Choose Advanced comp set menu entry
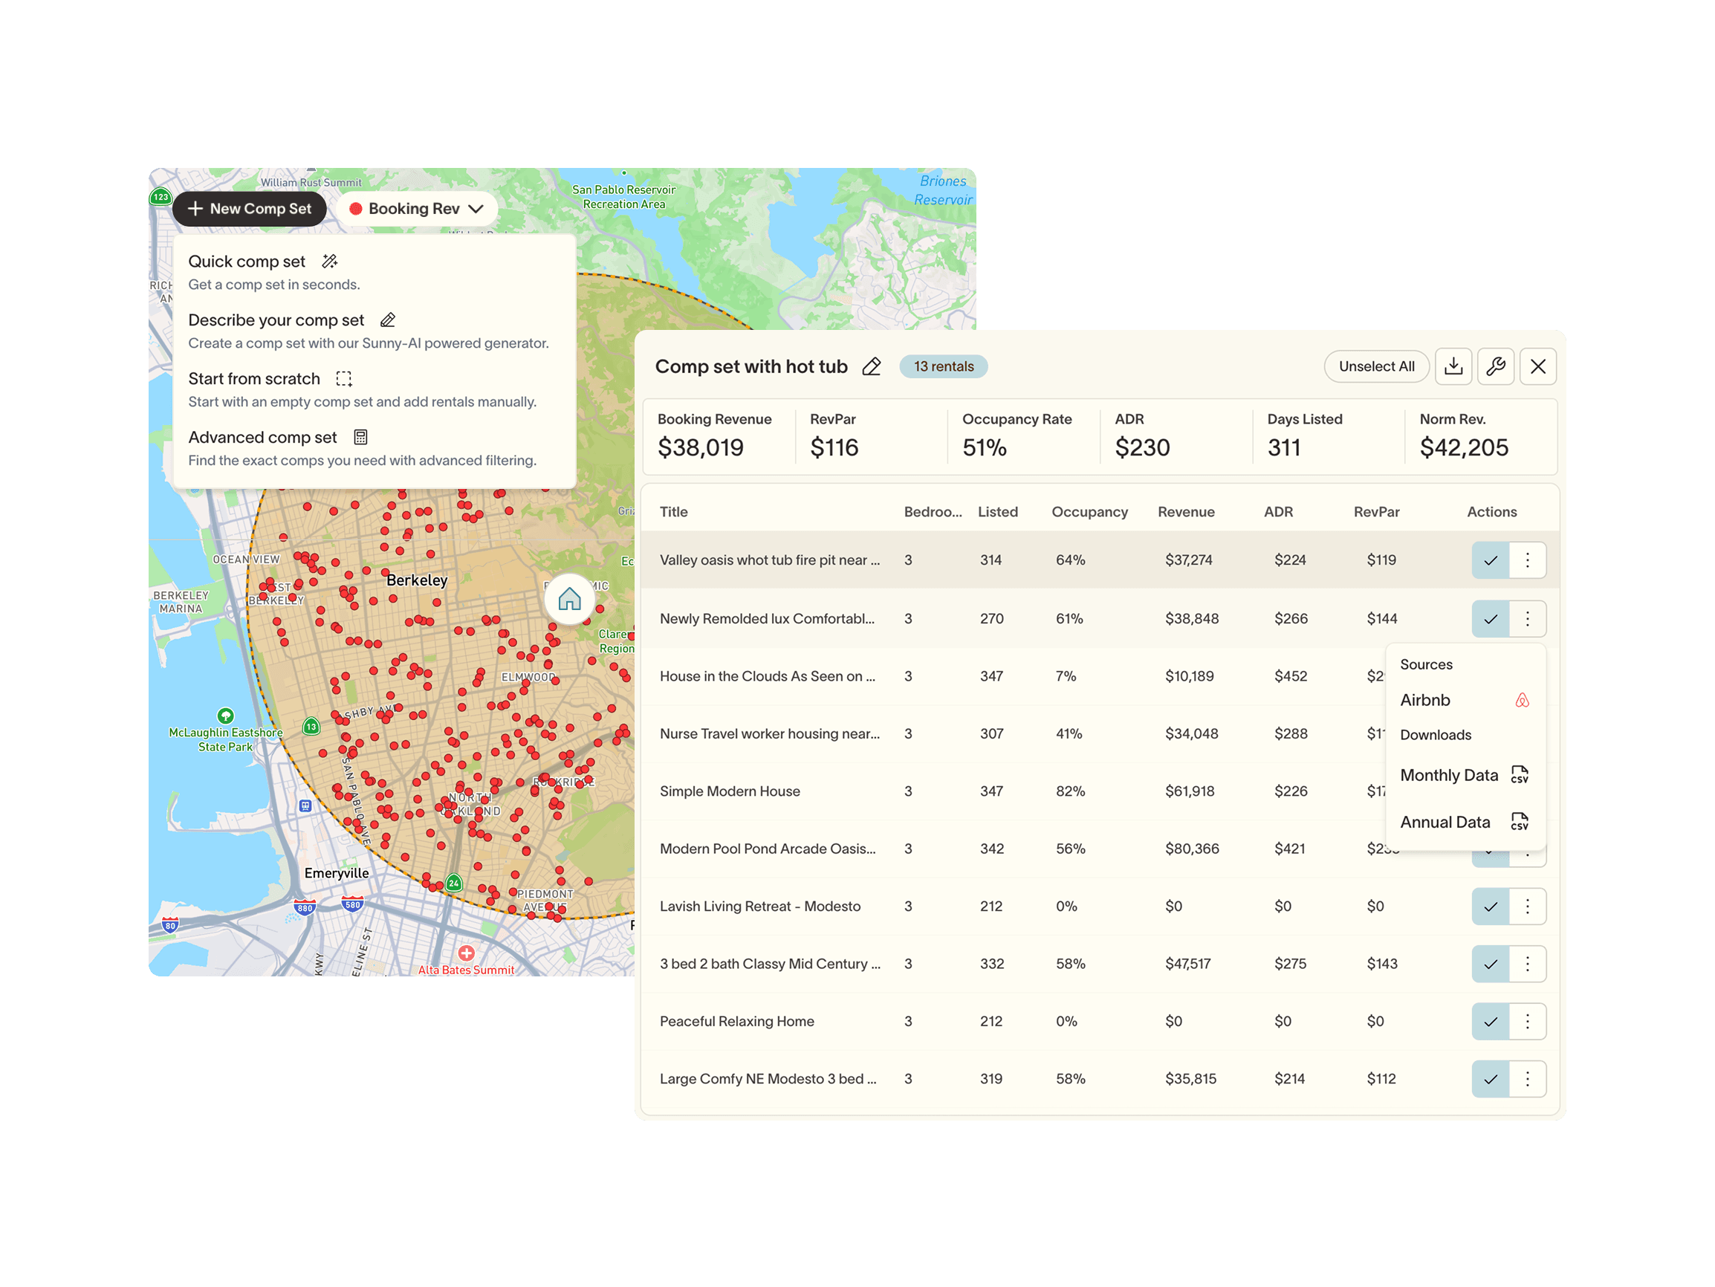The image size is (1715, 1287). pyautogui.click(x=263, y=437)
